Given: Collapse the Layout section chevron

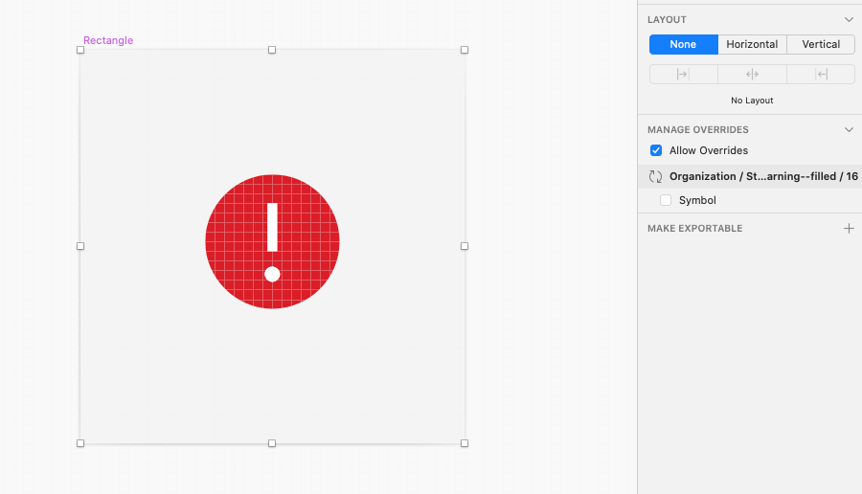Looking at the screenshot, I should 849,20.
